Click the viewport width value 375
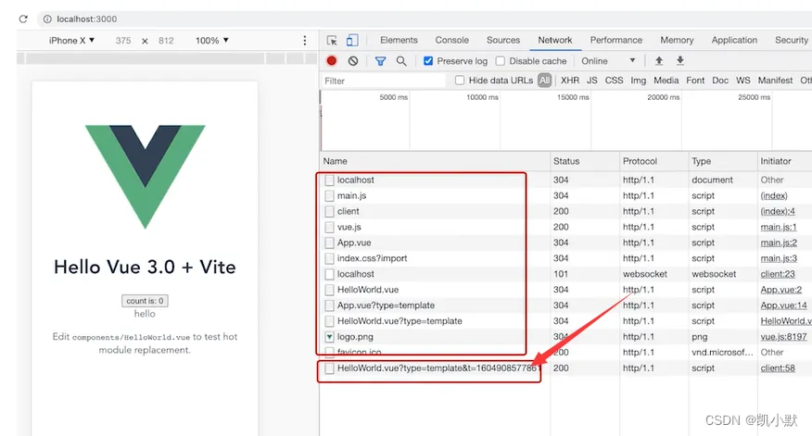The height and width of the screenshot is (436, 812). tap(123, 41)
